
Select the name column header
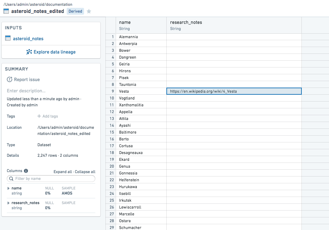click(141, 25)
